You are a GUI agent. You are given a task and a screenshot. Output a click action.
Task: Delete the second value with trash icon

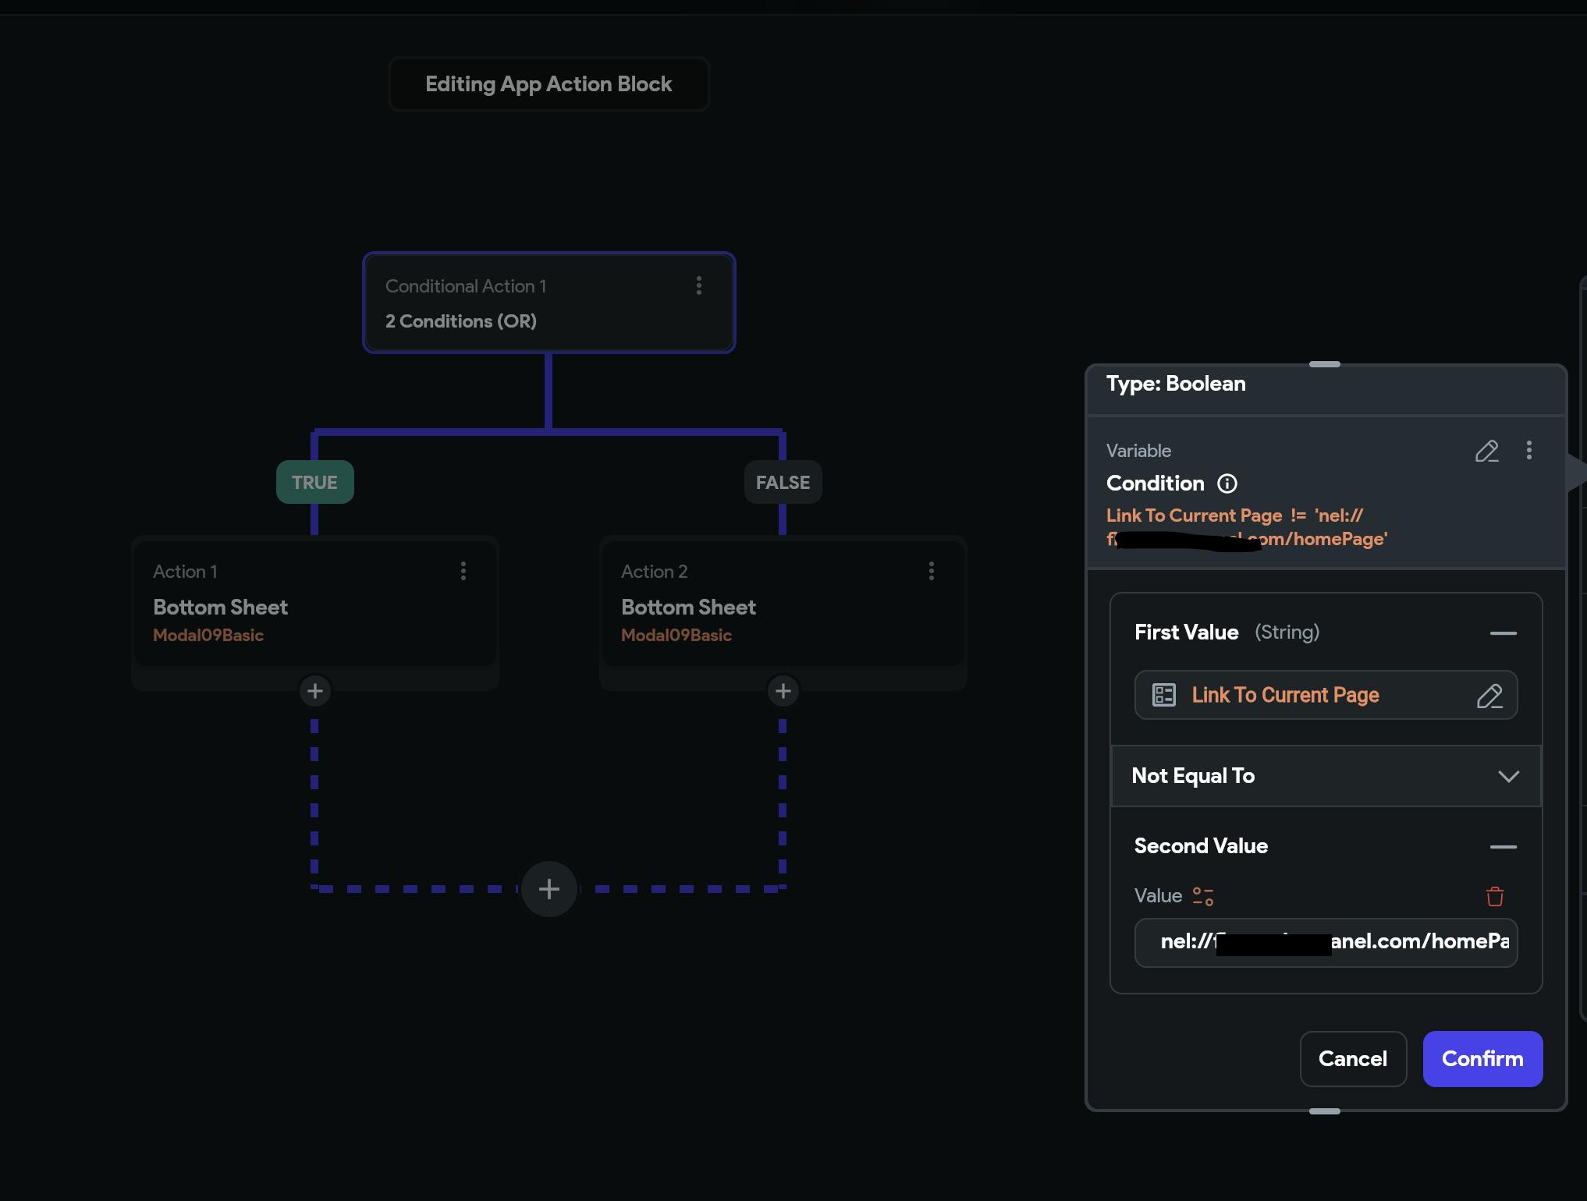1494,896
